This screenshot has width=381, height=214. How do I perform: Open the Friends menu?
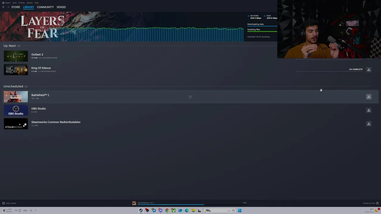point(22,3)
